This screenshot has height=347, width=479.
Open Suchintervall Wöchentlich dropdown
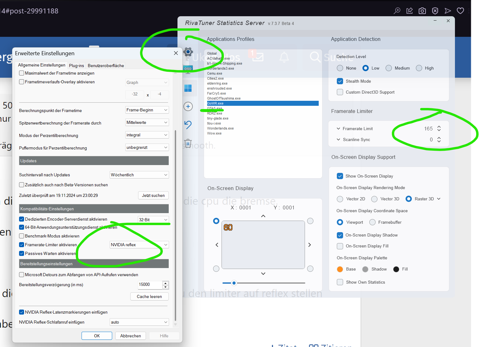[139, 175]
